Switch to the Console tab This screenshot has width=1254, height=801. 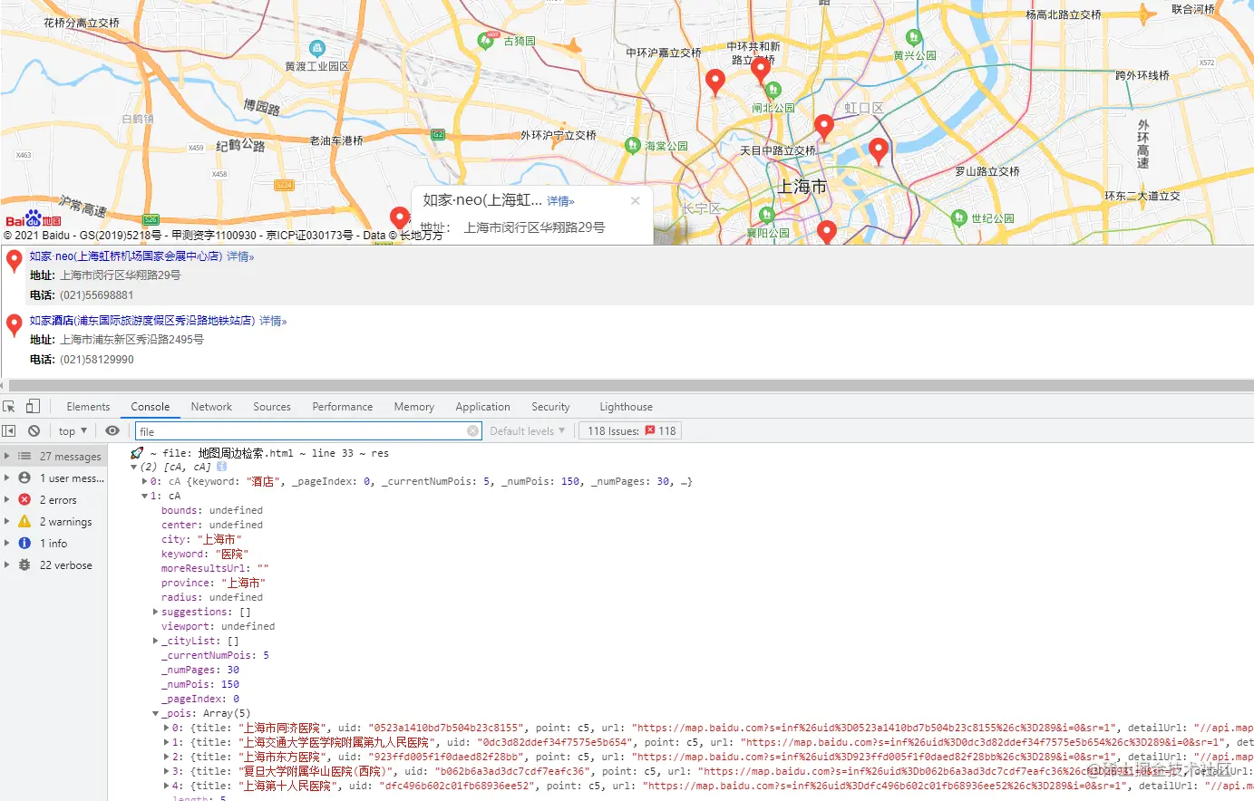click(150, 407)
